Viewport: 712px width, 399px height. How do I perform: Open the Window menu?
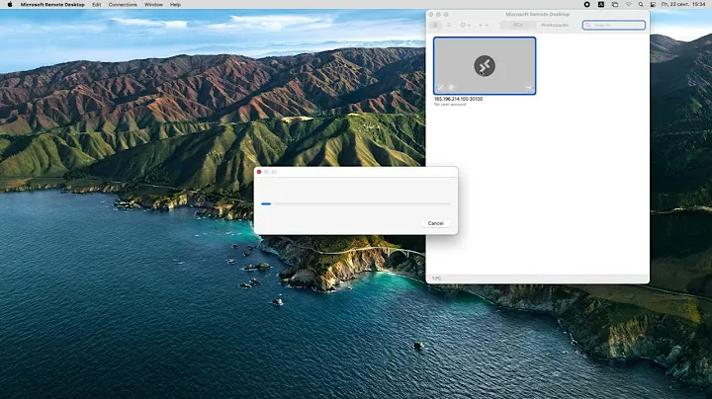point(153,4)
